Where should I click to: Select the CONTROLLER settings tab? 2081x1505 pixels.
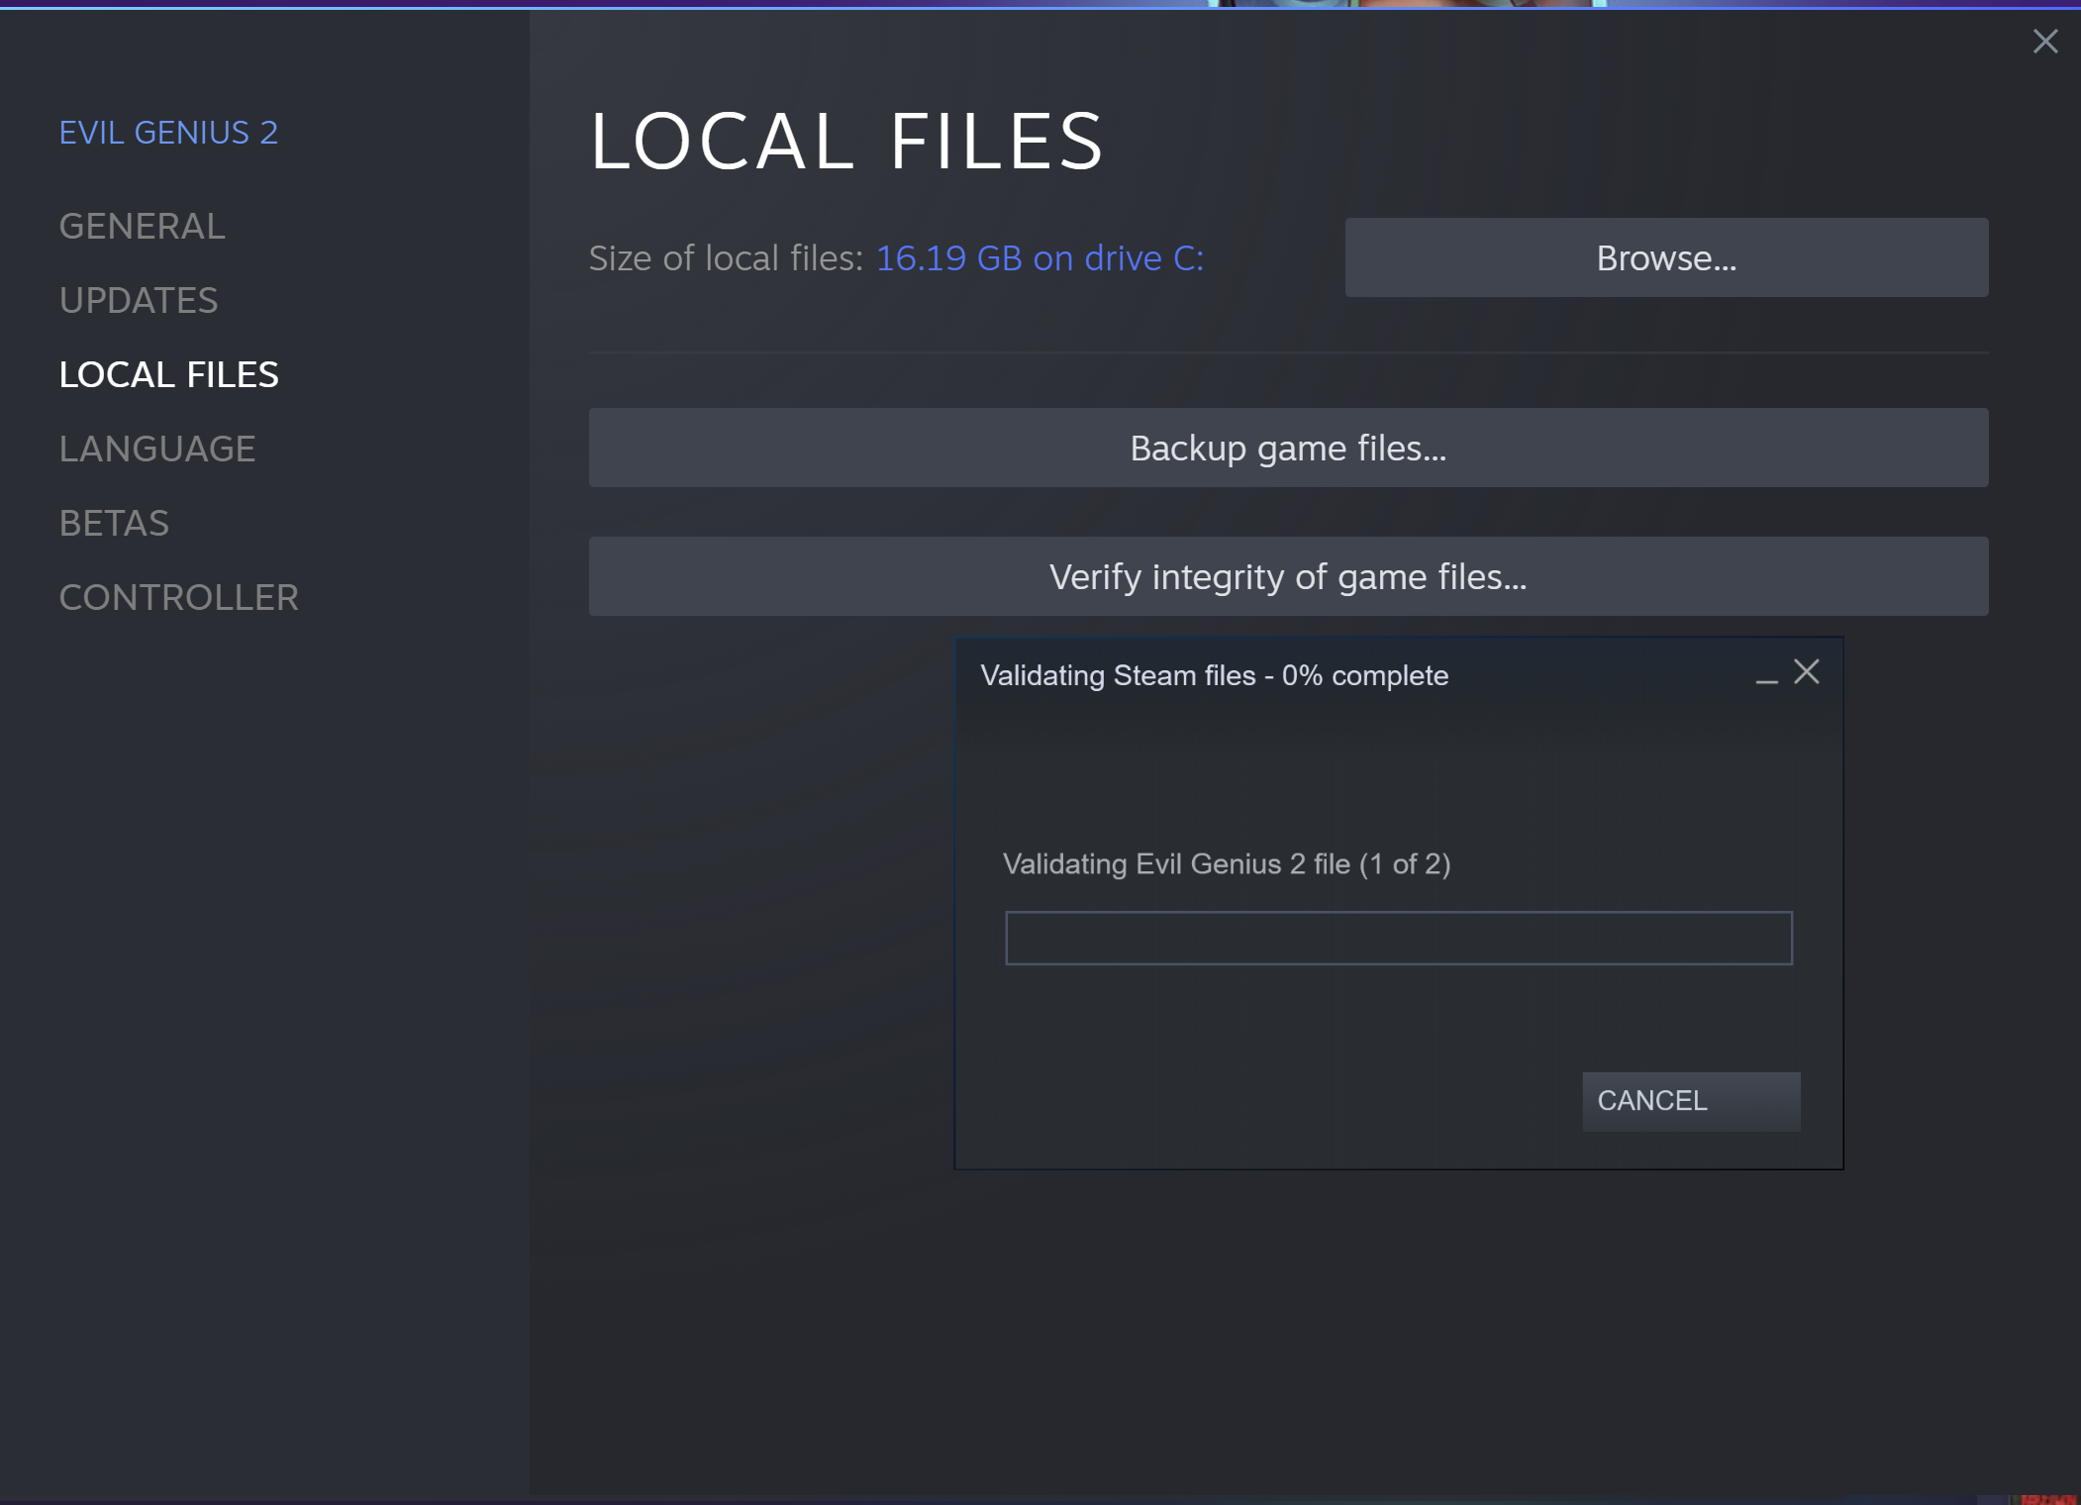tap(179, 596)
